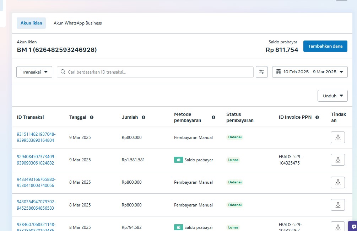The height and width of the screenshot is (231, 357).
Task: Download receipt for first Rp800.000 transaction
Action: click(337, 138)
